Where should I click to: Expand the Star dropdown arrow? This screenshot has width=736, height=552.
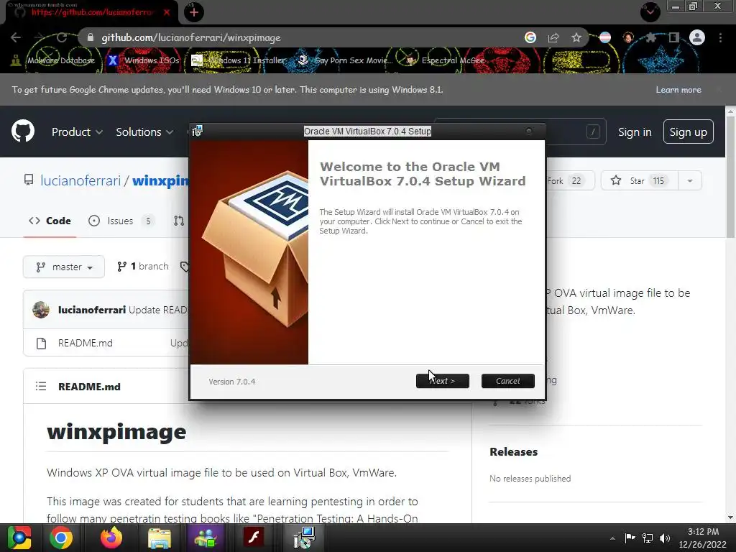coord(690,180)
